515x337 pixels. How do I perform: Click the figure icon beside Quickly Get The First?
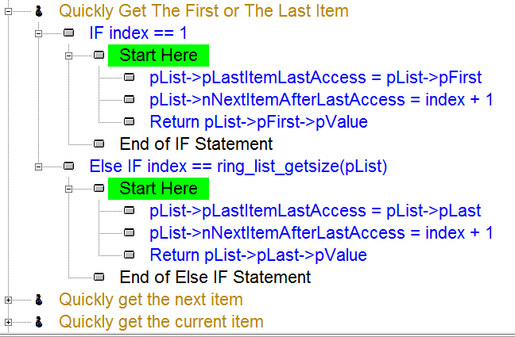click(x=39, y=11)
